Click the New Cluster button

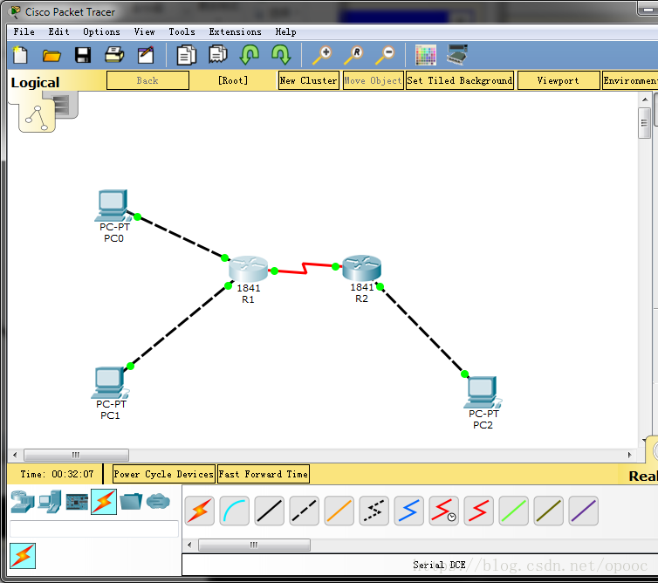tap(308, 80)
